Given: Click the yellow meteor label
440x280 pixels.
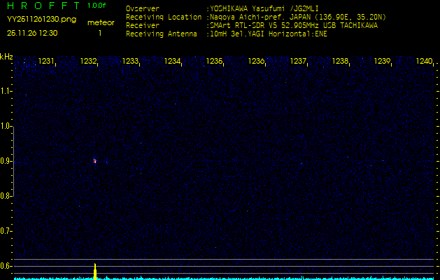Looking at the screenshot, I should 101,22.
